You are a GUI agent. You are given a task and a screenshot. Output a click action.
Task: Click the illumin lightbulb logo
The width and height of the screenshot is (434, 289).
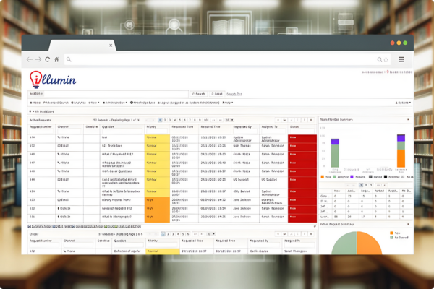tap(35, 79)
